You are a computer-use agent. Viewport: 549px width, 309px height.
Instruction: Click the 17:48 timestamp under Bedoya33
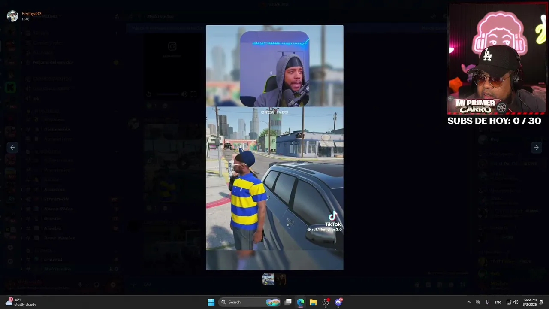click(x=25, y=19)
